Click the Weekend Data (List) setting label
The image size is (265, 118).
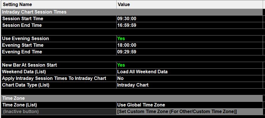click(x=24, y=72)
